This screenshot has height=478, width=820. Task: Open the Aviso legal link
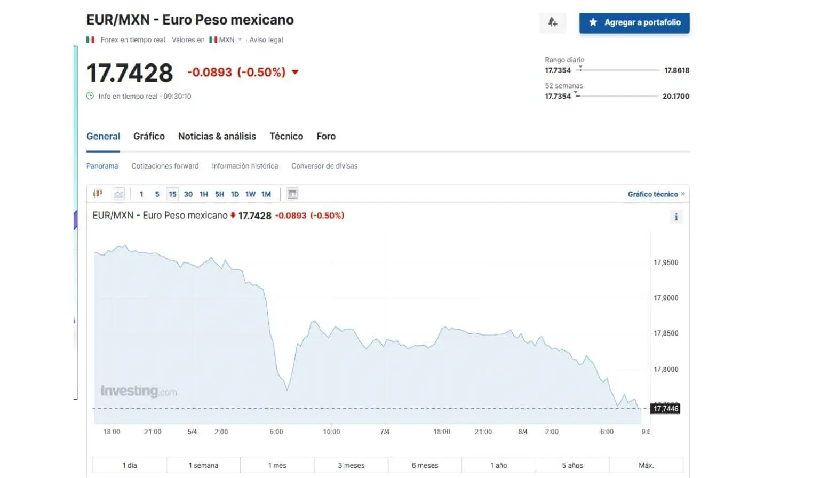(x=266, y=39)
